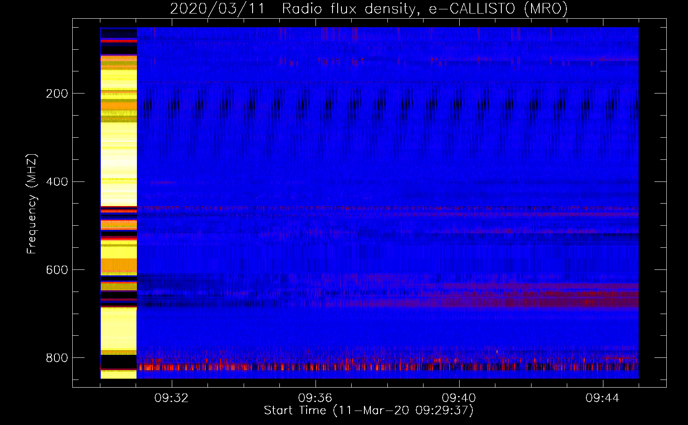Click the 09:44 time tick label
688x425 pixels.
(603, 398)
